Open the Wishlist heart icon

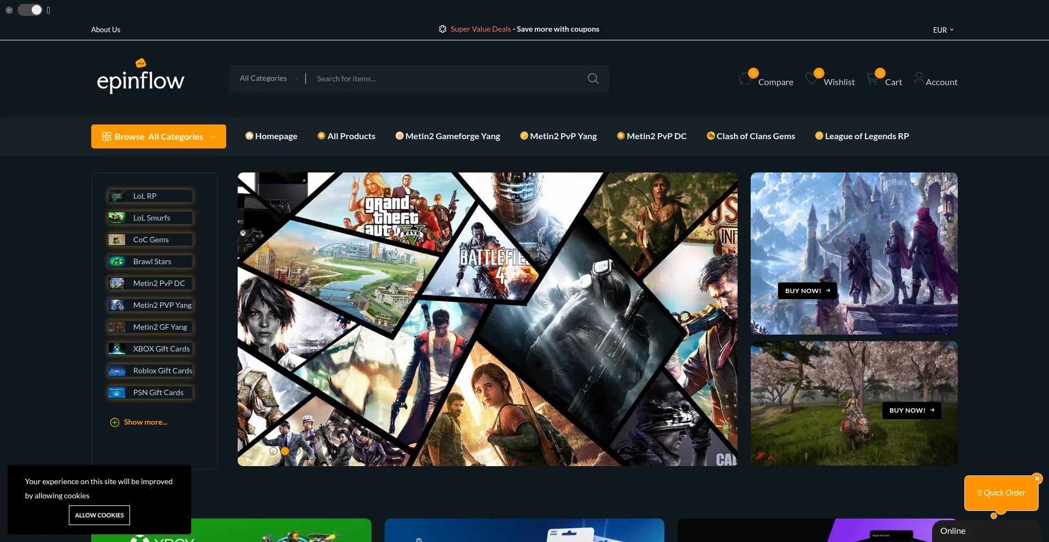[812, 79]
